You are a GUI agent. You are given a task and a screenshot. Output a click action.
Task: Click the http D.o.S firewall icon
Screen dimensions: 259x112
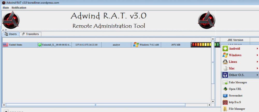(225, 102)
